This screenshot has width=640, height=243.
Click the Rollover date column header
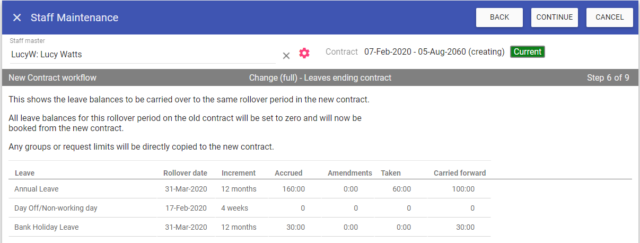[x=185, y=173]
